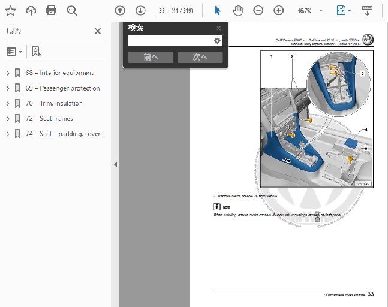The width and height of the screenshot is (388, 307).
Task: Go to the previous page
Action: pos(120,11)
